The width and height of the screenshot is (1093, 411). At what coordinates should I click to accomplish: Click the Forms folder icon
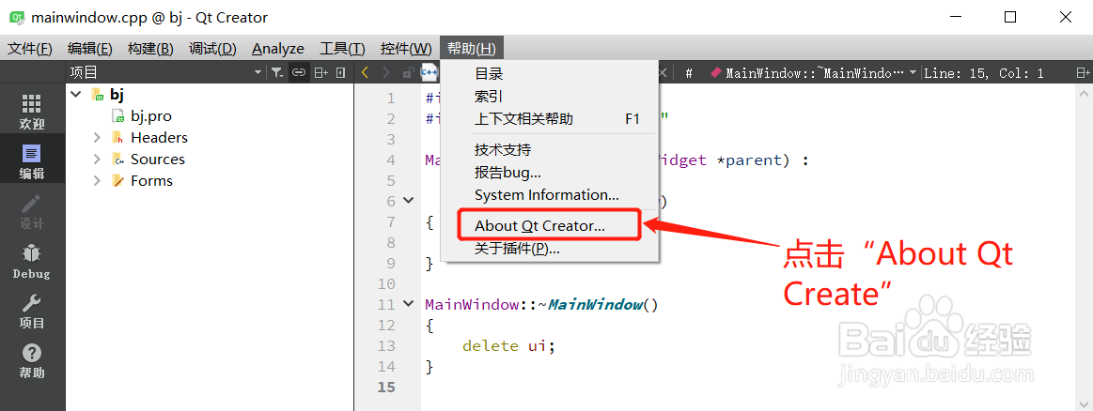point(117,181)
